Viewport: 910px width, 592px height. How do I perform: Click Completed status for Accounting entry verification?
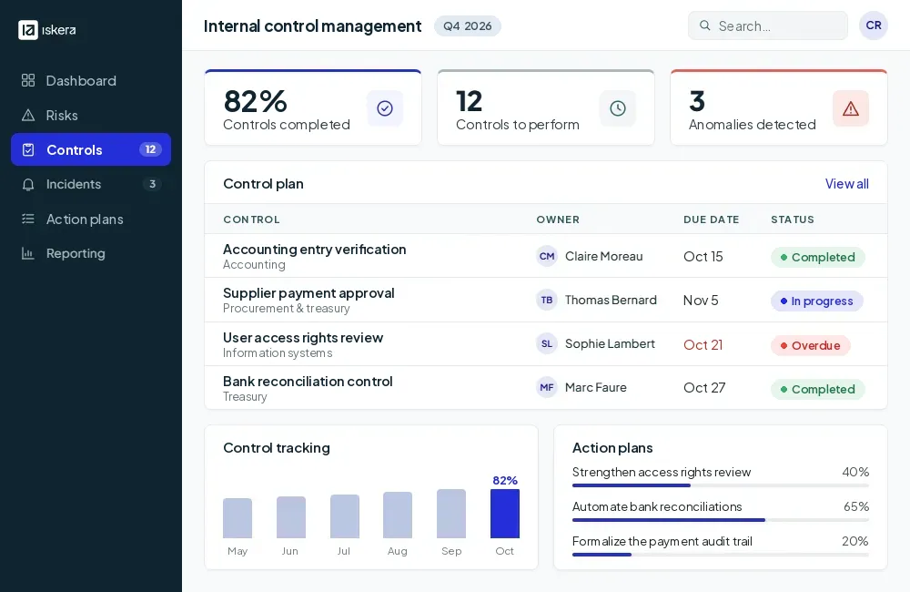pyautogui.click(x=818, y=257)
